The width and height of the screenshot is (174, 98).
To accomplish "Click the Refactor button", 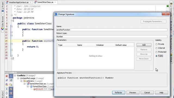I will pyautogui.click(x=119, y=93).
